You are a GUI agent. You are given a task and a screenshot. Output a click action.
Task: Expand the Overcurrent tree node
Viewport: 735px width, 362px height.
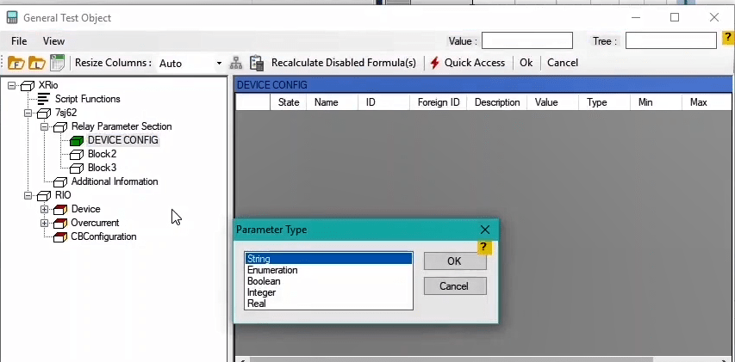coord(45,223)
